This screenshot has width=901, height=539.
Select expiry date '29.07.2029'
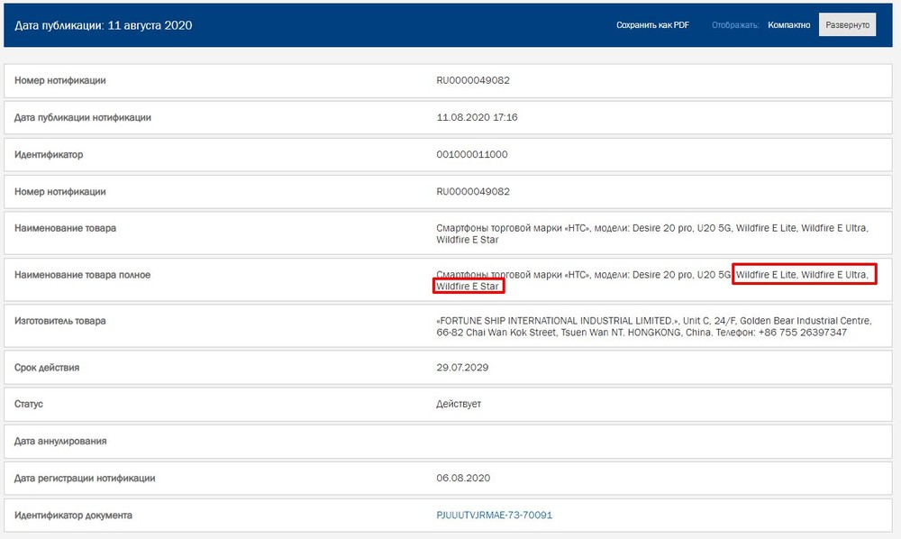[462, 367]
